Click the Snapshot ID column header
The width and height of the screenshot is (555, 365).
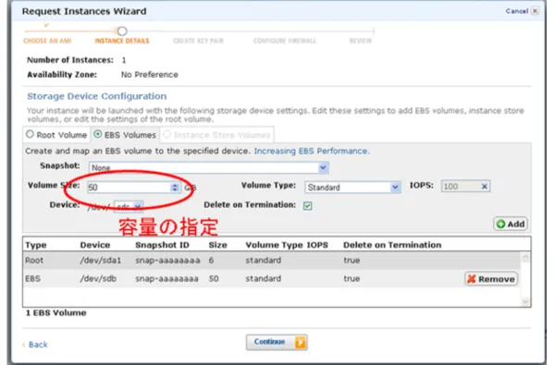coord(162,245)
